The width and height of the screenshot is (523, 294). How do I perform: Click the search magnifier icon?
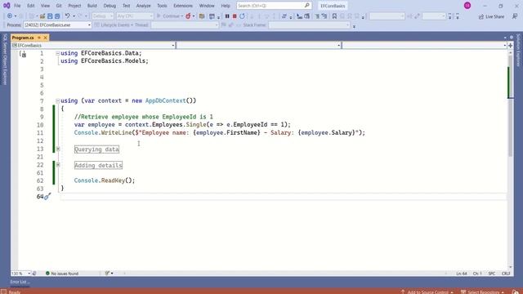coord(307,6)
